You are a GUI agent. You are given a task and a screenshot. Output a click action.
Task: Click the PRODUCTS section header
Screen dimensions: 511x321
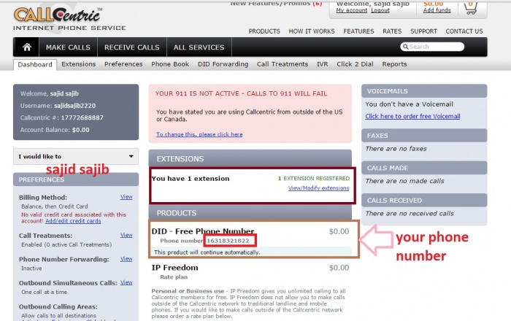250,213
